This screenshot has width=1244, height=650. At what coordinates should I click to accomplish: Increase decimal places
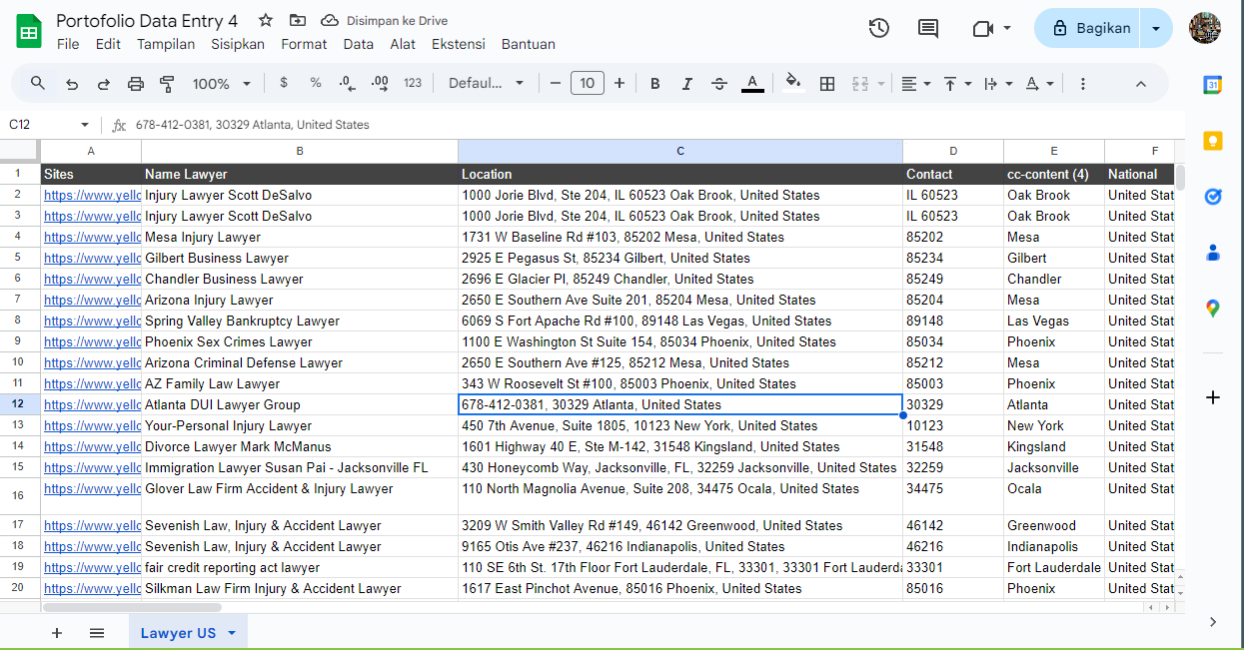point(380,83)
